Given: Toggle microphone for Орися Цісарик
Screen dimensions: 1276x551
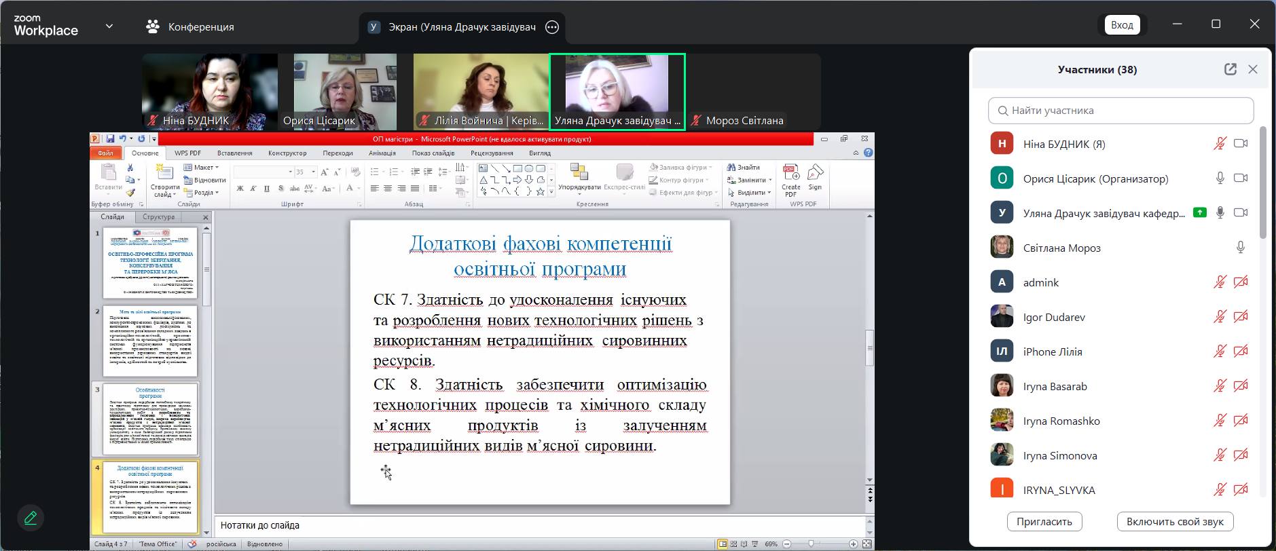Looking at the screenshot, I should pyautogui.click(x=1220, y=178).
